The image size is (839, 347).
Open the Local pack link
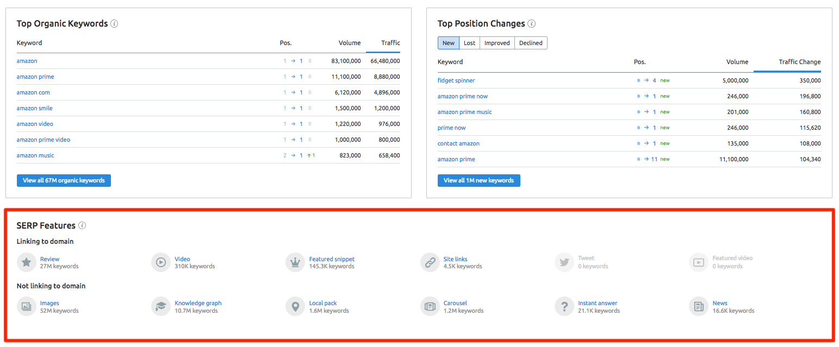point(323,303)
